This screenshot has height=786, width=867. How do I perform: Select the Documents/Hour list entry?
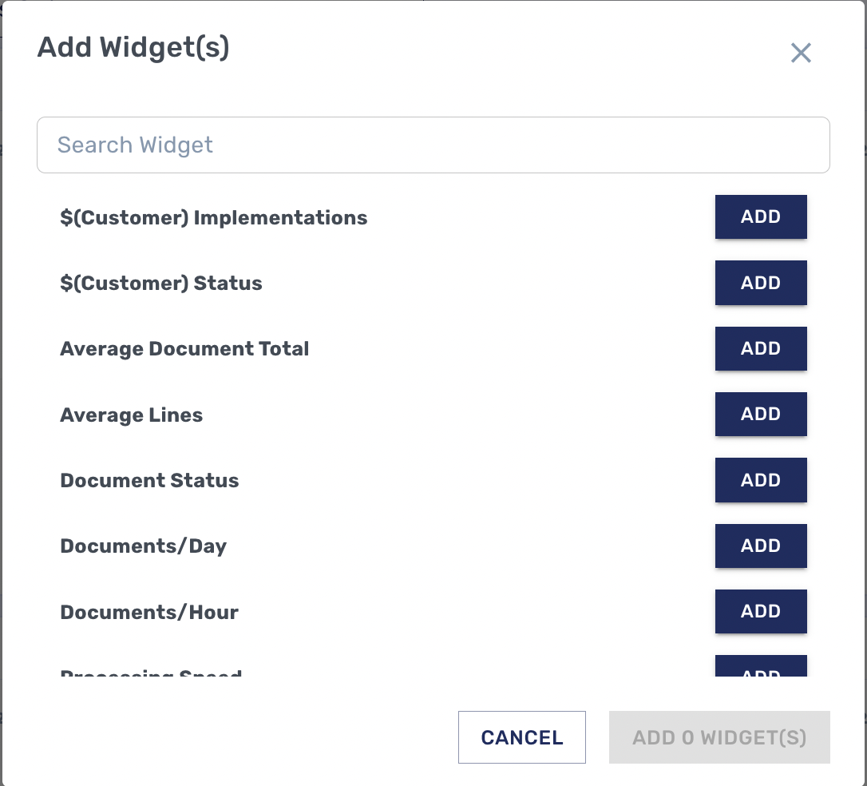(x=149, y=613)
